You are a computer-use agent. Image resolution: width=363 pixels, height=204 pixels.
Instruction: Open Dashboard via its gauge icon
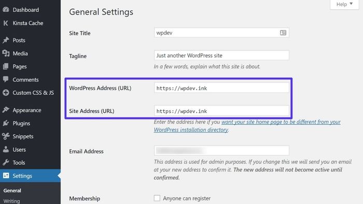[6, 9]
